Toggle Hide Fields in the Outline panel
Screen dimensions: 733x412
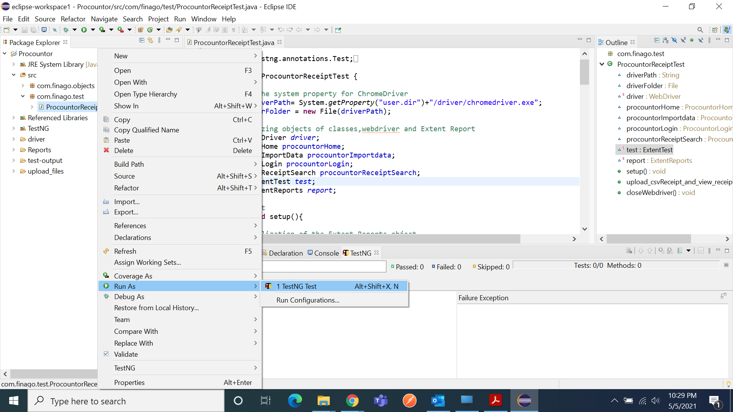pos(674,40)
